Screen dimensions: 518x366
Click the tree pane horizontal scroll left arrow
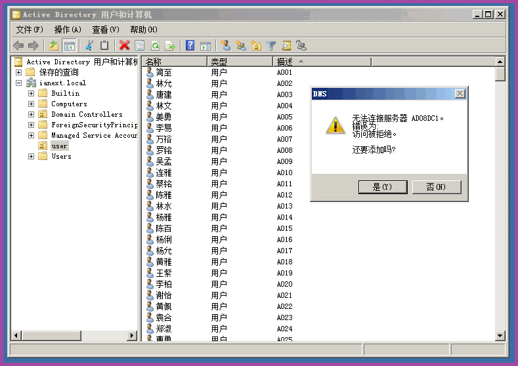click(16, 336)
